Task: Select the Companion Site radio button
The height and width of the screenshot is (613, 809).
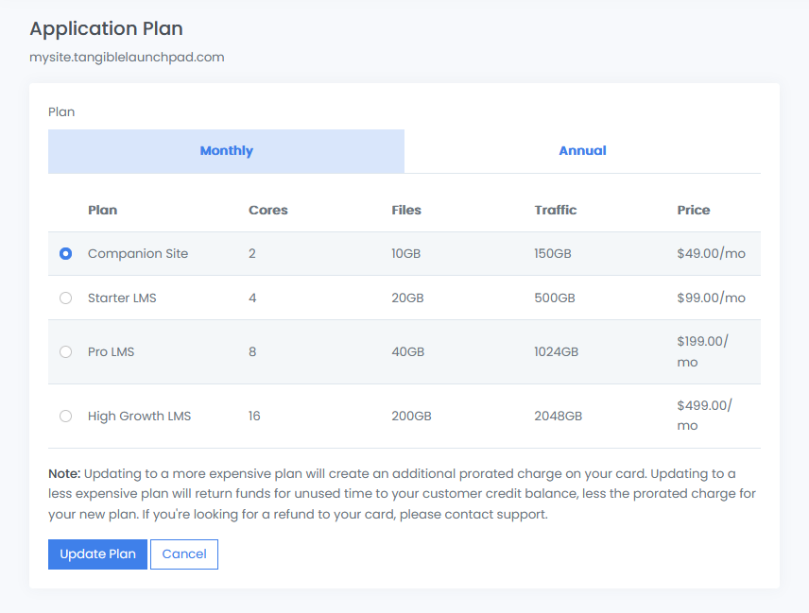Action: tap(65, 254)
